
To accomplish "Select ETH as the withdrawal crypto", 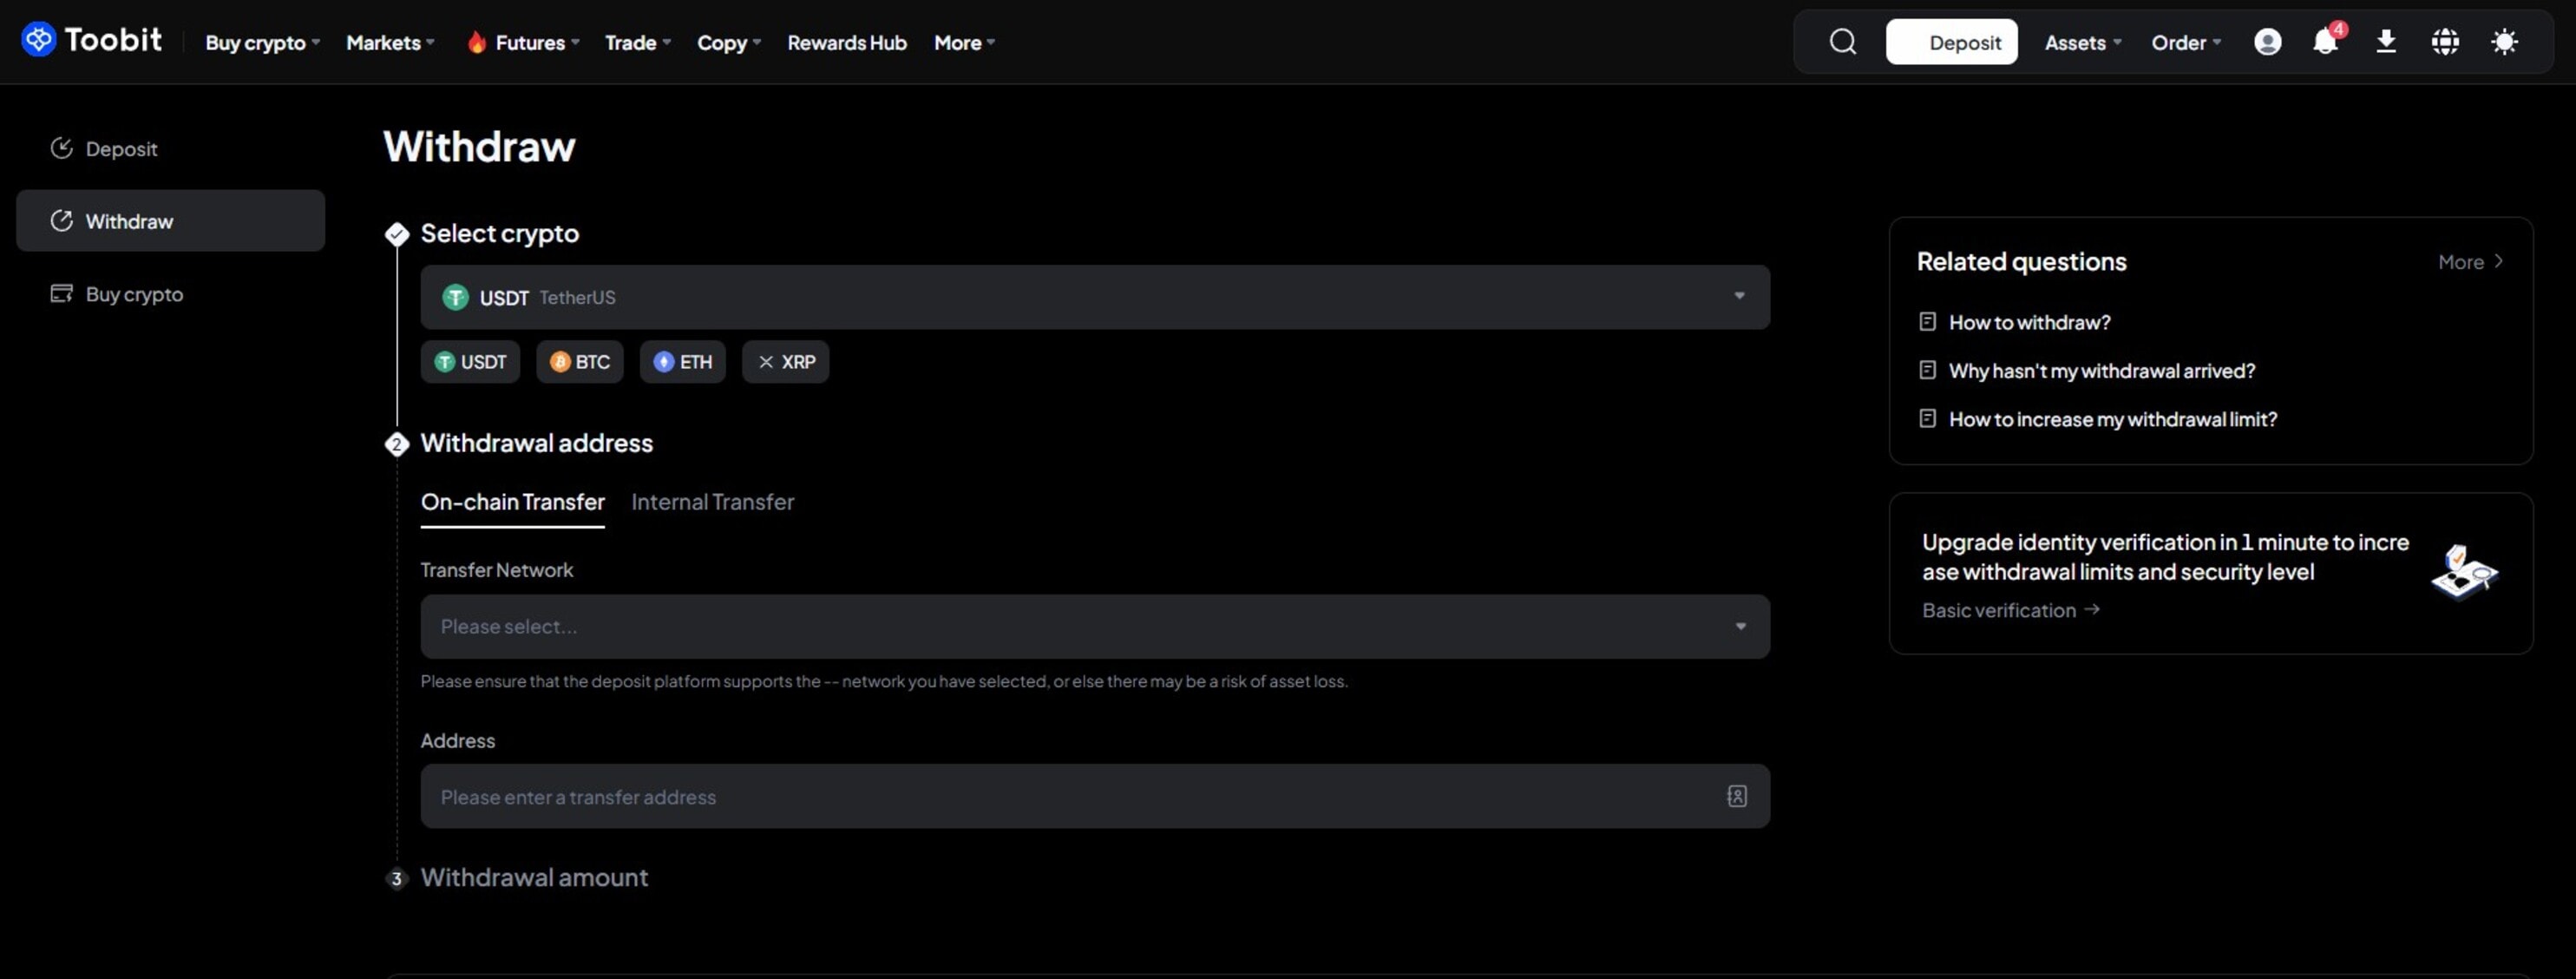I will pos(682,361).
